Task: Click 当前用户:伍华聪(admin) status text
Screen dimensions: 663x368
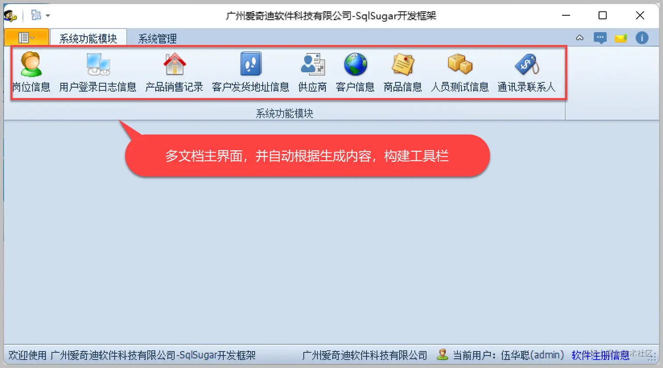Action: [508, 355]
